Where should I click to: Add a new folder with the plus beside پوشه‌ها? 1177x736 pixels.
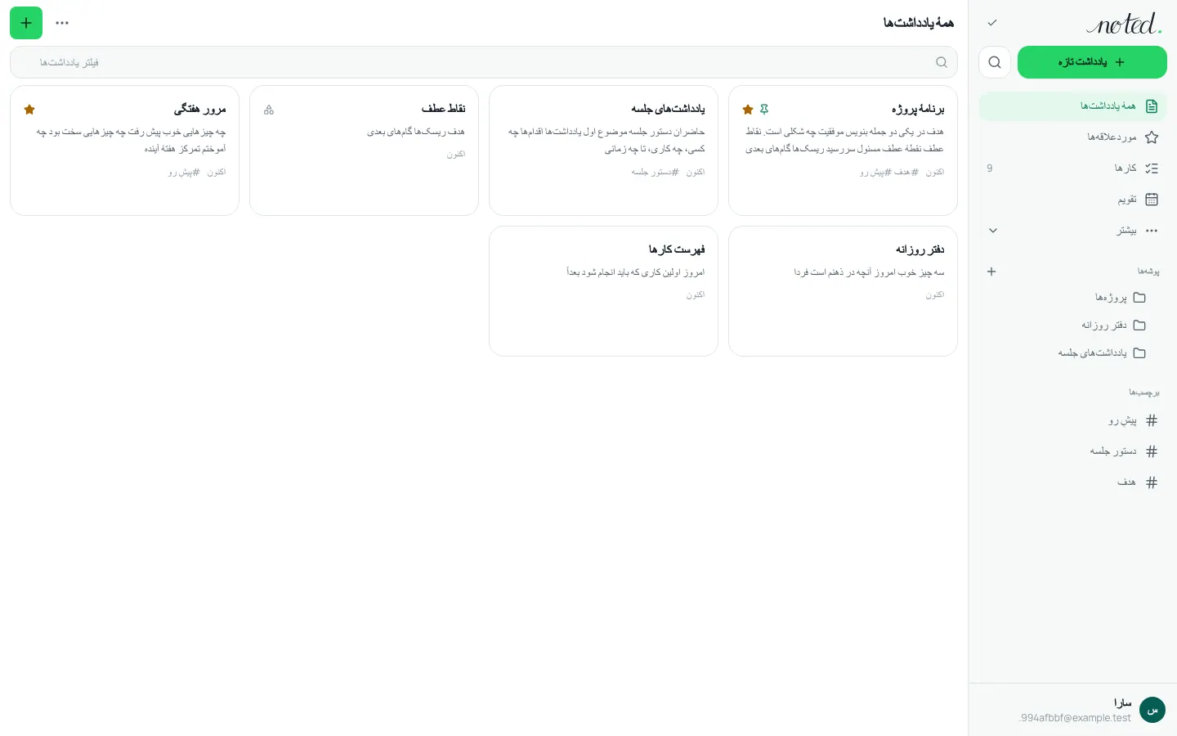click(991, 272)
